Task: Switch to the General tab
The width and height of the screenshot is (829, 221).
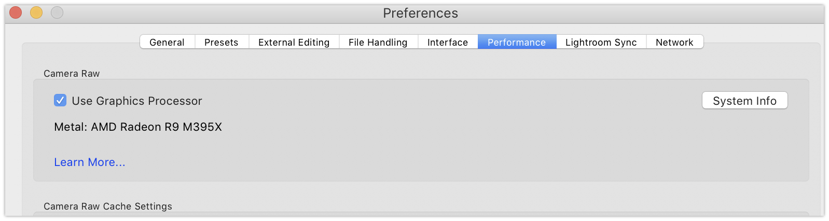Action: tap(167, 42)
